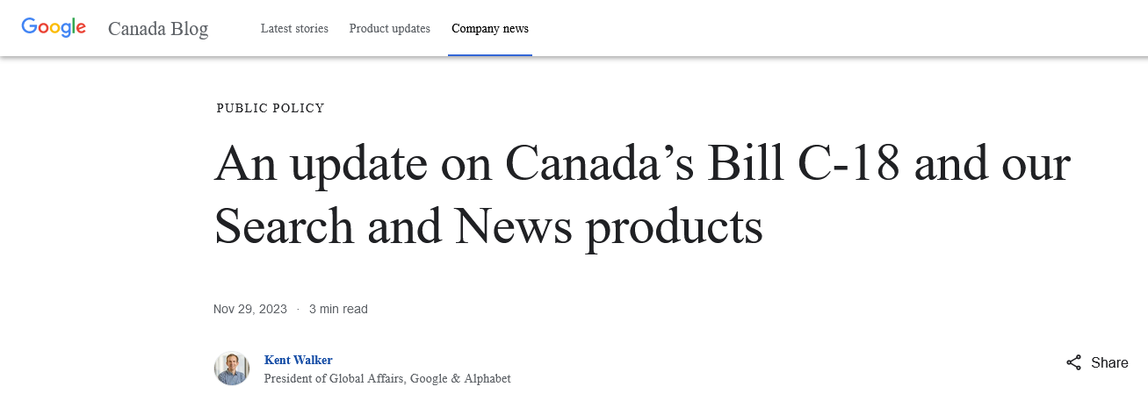Open the PUBLIC POLICY category tag
Image resolution: width=1148 pixels, height=408 pixels.
tap(271, 108)
